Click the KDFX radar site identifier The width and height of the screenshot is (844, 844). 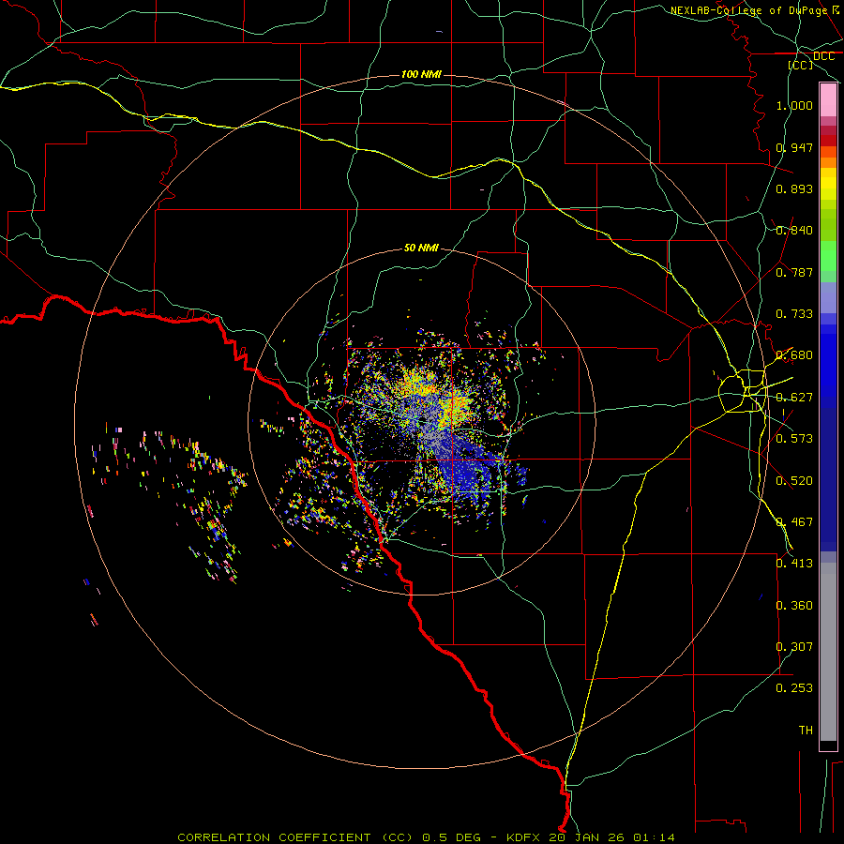[x=525, y=837]
